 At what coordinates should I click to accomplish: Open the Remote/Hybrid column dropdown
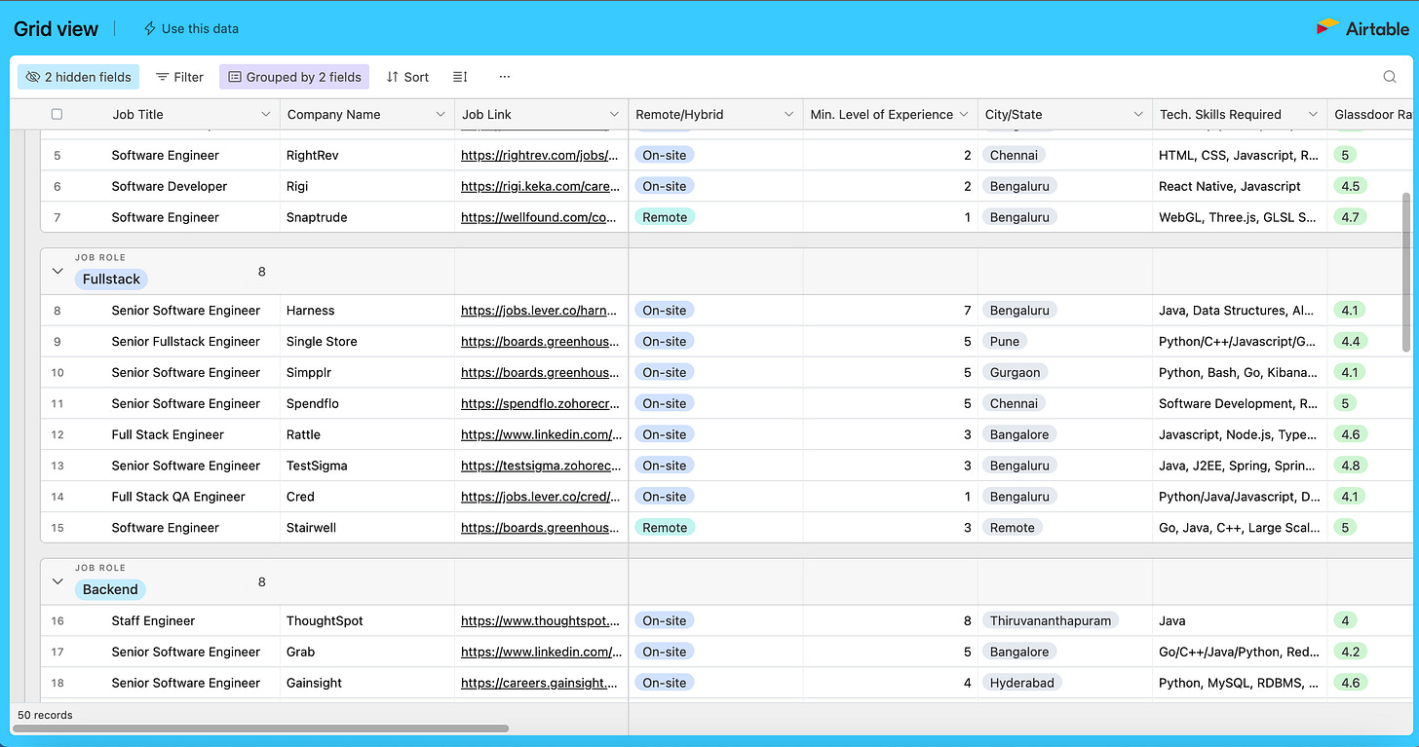(788, 114)
